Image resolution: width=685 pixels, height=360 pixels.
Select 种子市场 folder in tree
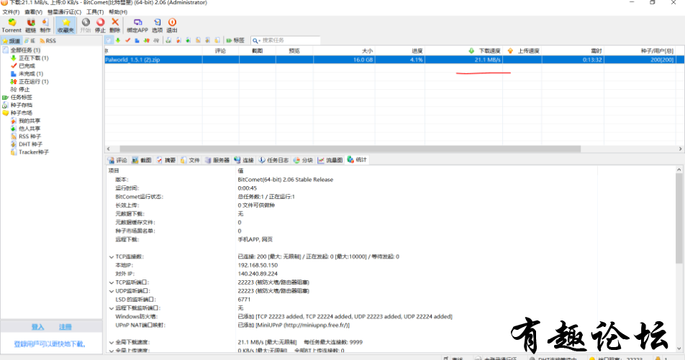tap(22, 113)
